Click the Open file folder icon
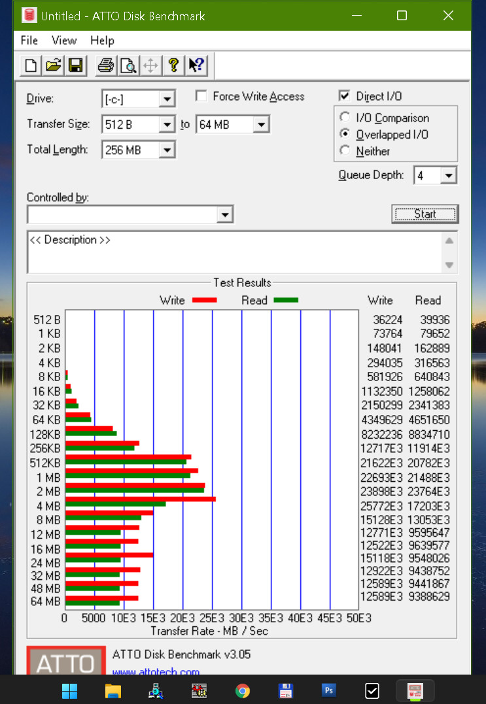Image resolution: width=486 pixels, height=704 pixels. point(53,65)
